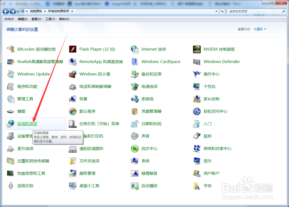289x207 pixels.
Task: Open the Windows Update icon
Action: (x=11, y=74)
